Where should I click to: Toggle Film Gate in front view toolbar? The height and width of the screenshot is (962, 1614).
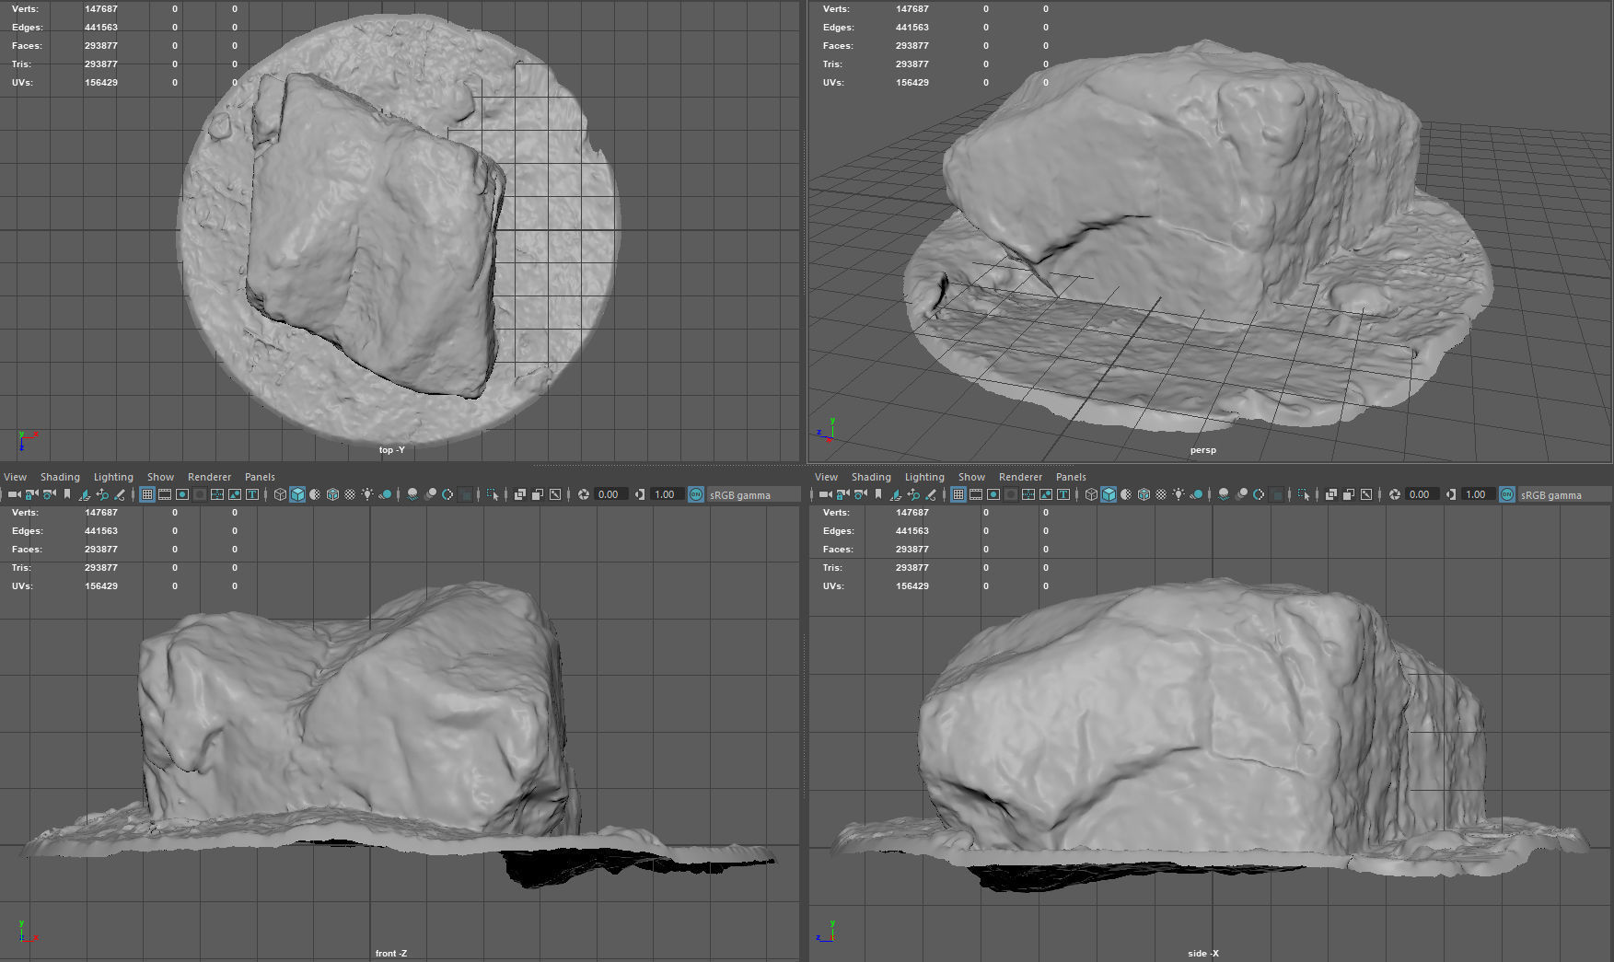coord(165,494)
